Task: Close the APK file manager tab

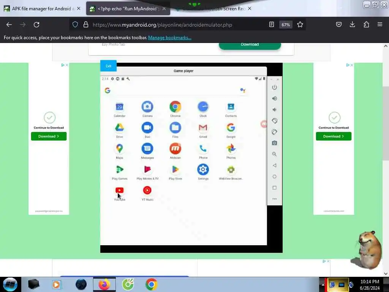Action: point(79,9)
